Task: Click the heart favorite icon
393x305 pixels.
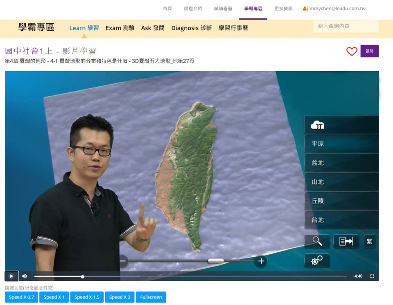Action: [x=352, y=52]
